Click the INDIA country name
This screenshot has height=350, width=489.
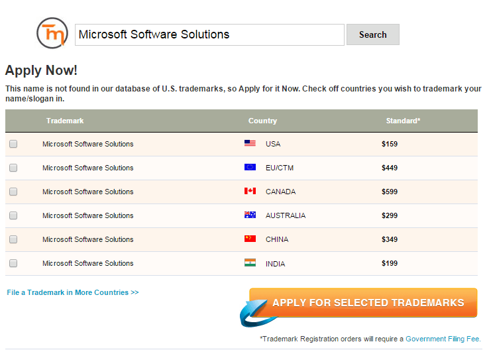click(x=275, y=264)
